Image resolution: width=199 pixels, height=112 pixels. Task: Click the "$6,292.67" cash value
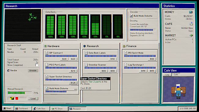tap(188, 16)
